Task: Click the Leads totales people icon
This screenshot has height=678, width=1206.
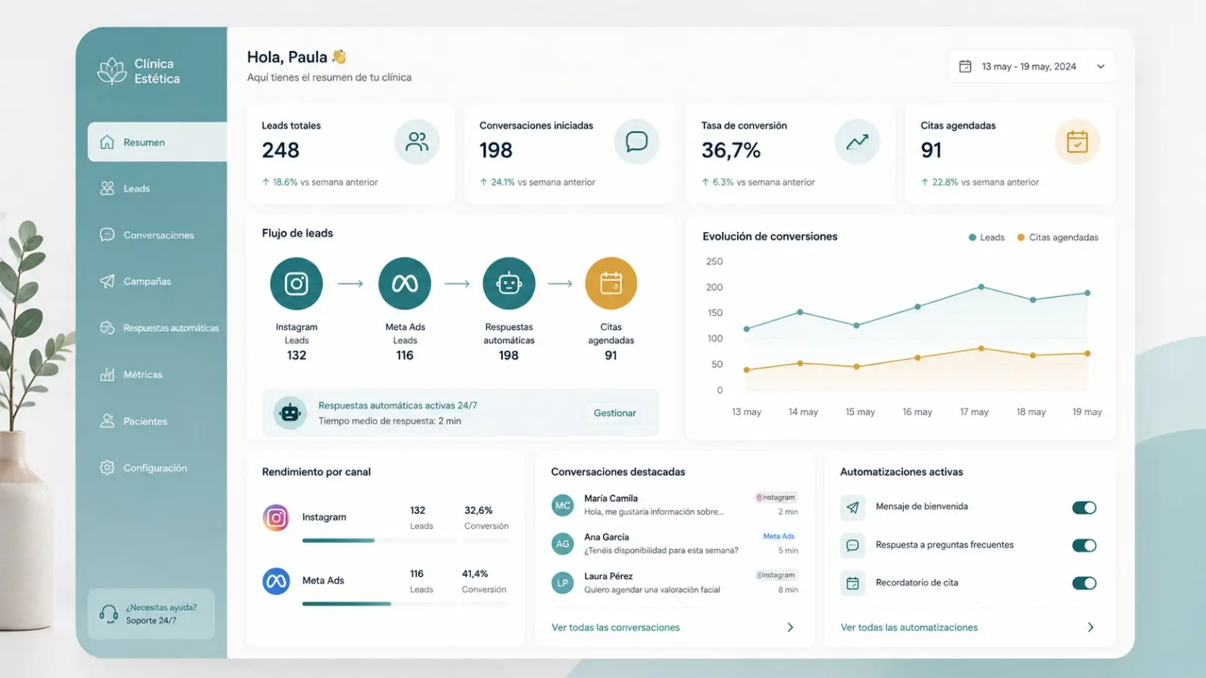Action: [x=417, y=142]
